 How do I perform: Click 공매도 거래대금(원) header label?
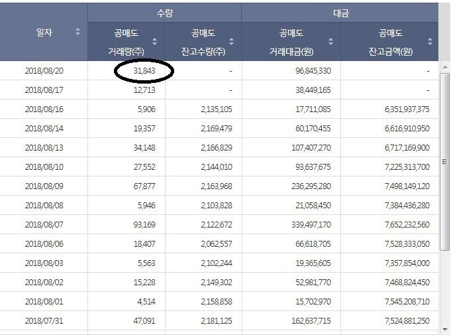pyautogui.click(x=291, y=42)
